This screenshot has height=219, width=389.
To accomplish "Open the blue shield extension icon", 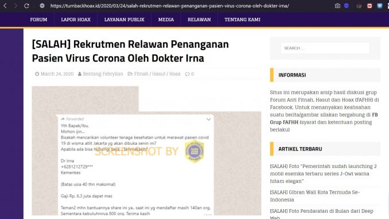I will [347, 6].
